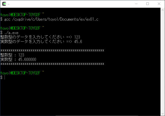This screenshot has height=116, width=165.
Task: Click the scrollbar up arrow
Action: click(163, 10)
